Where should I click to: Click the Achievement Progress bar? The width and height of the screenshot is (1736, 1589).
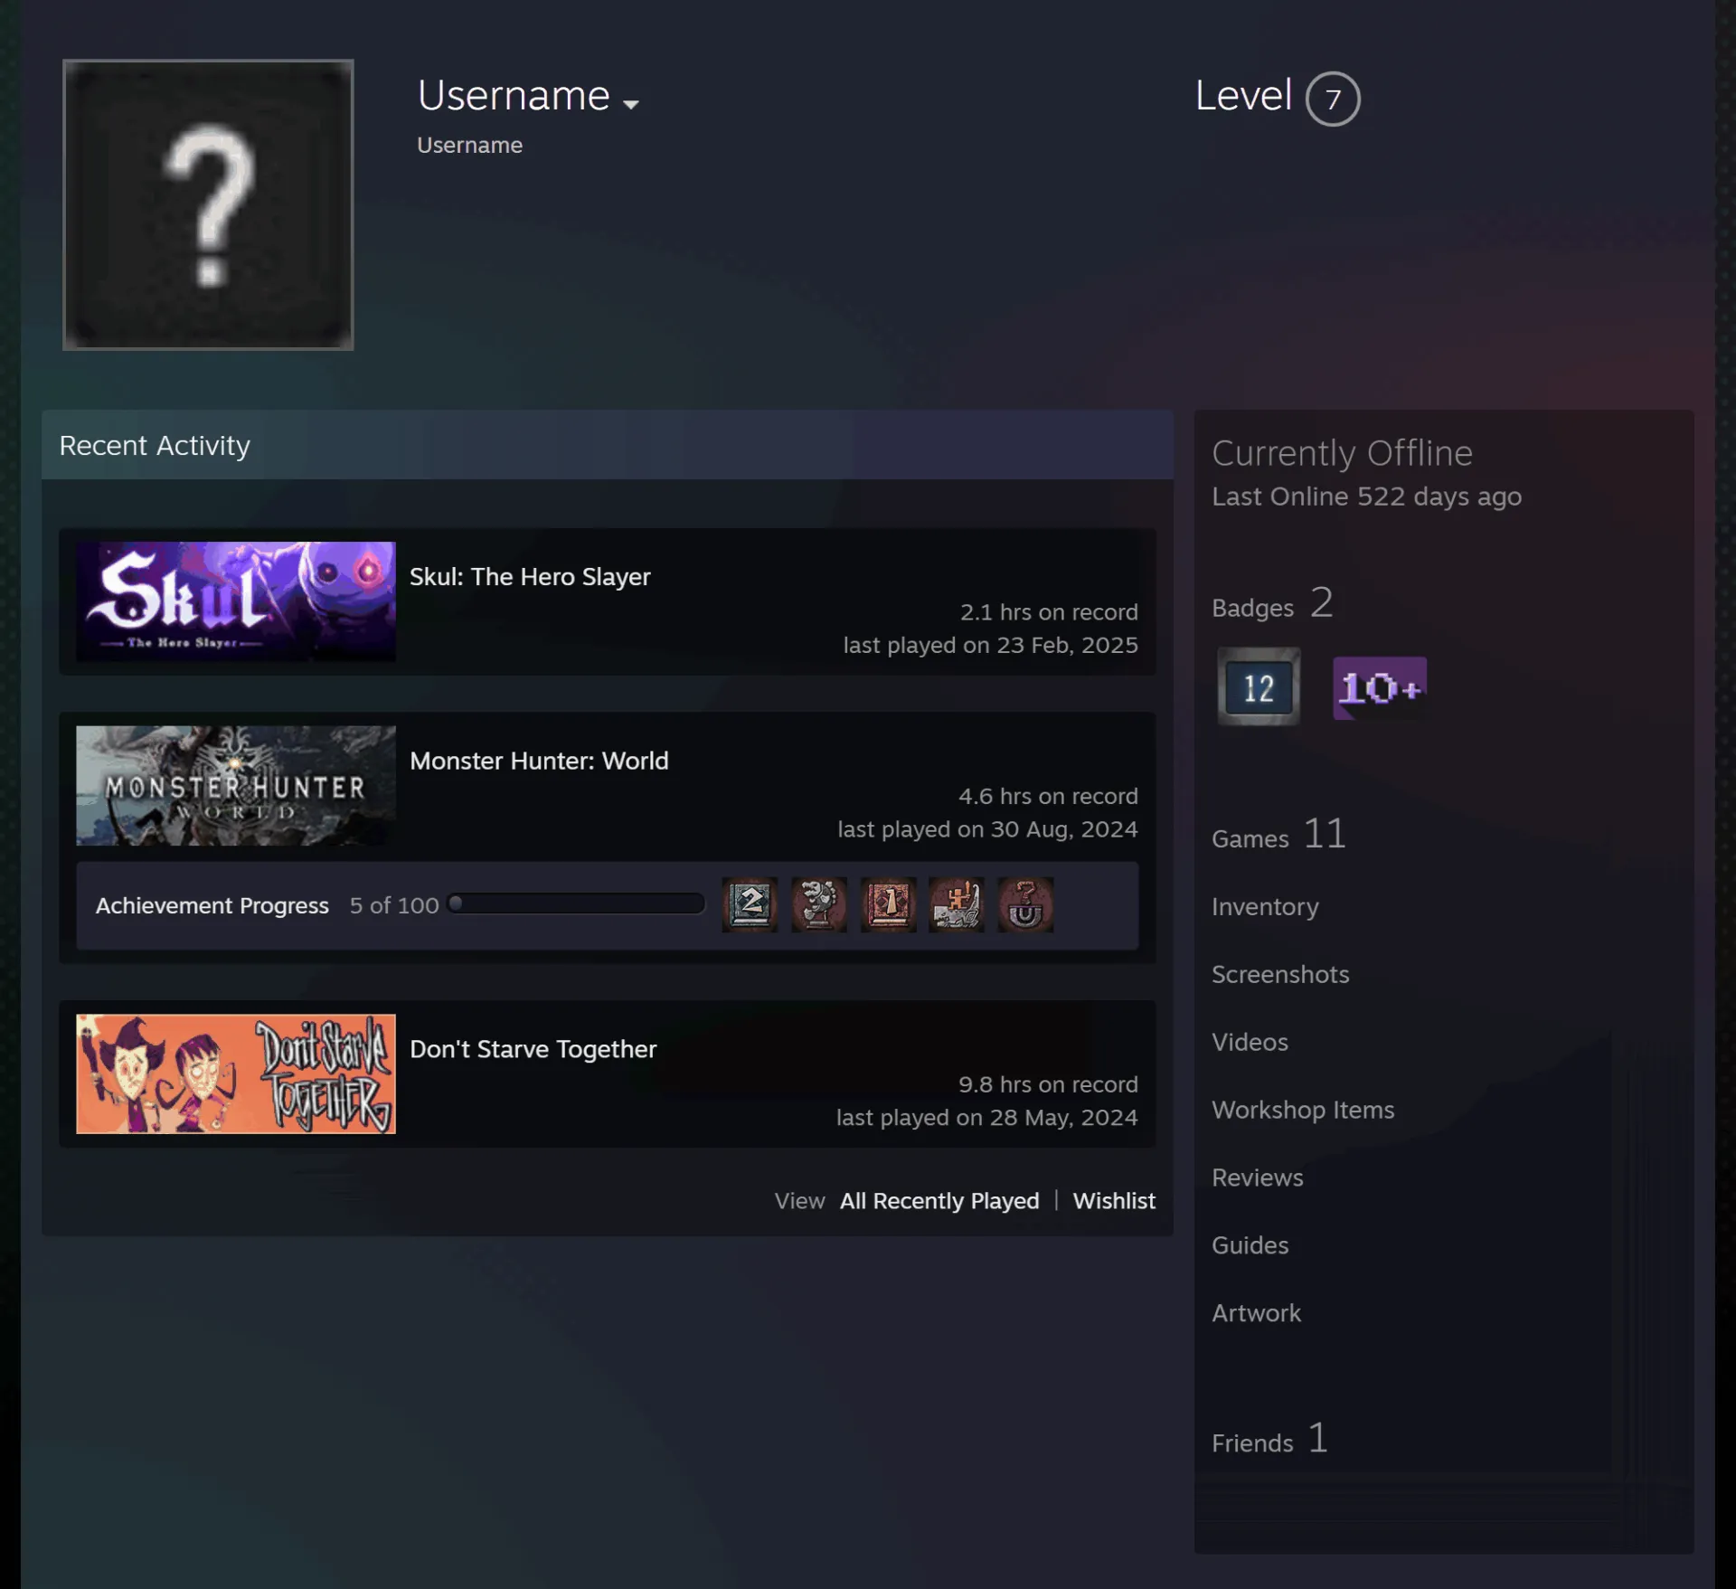[x=577, y=903]
